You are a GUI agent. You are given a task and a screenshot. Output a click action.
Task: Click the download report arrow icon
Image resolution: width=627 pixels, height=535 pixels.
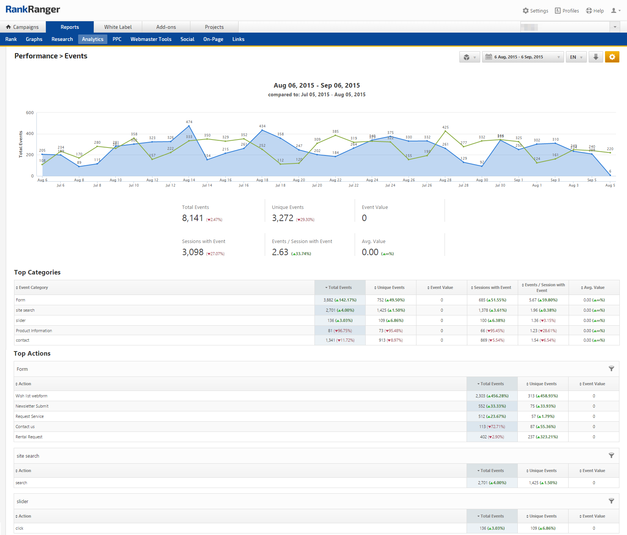(596, 57)
